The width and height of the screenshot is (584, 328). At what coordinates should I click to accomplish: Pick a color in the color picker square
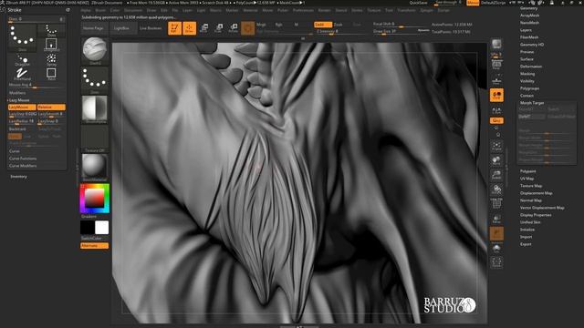click(x=95, y=199)
